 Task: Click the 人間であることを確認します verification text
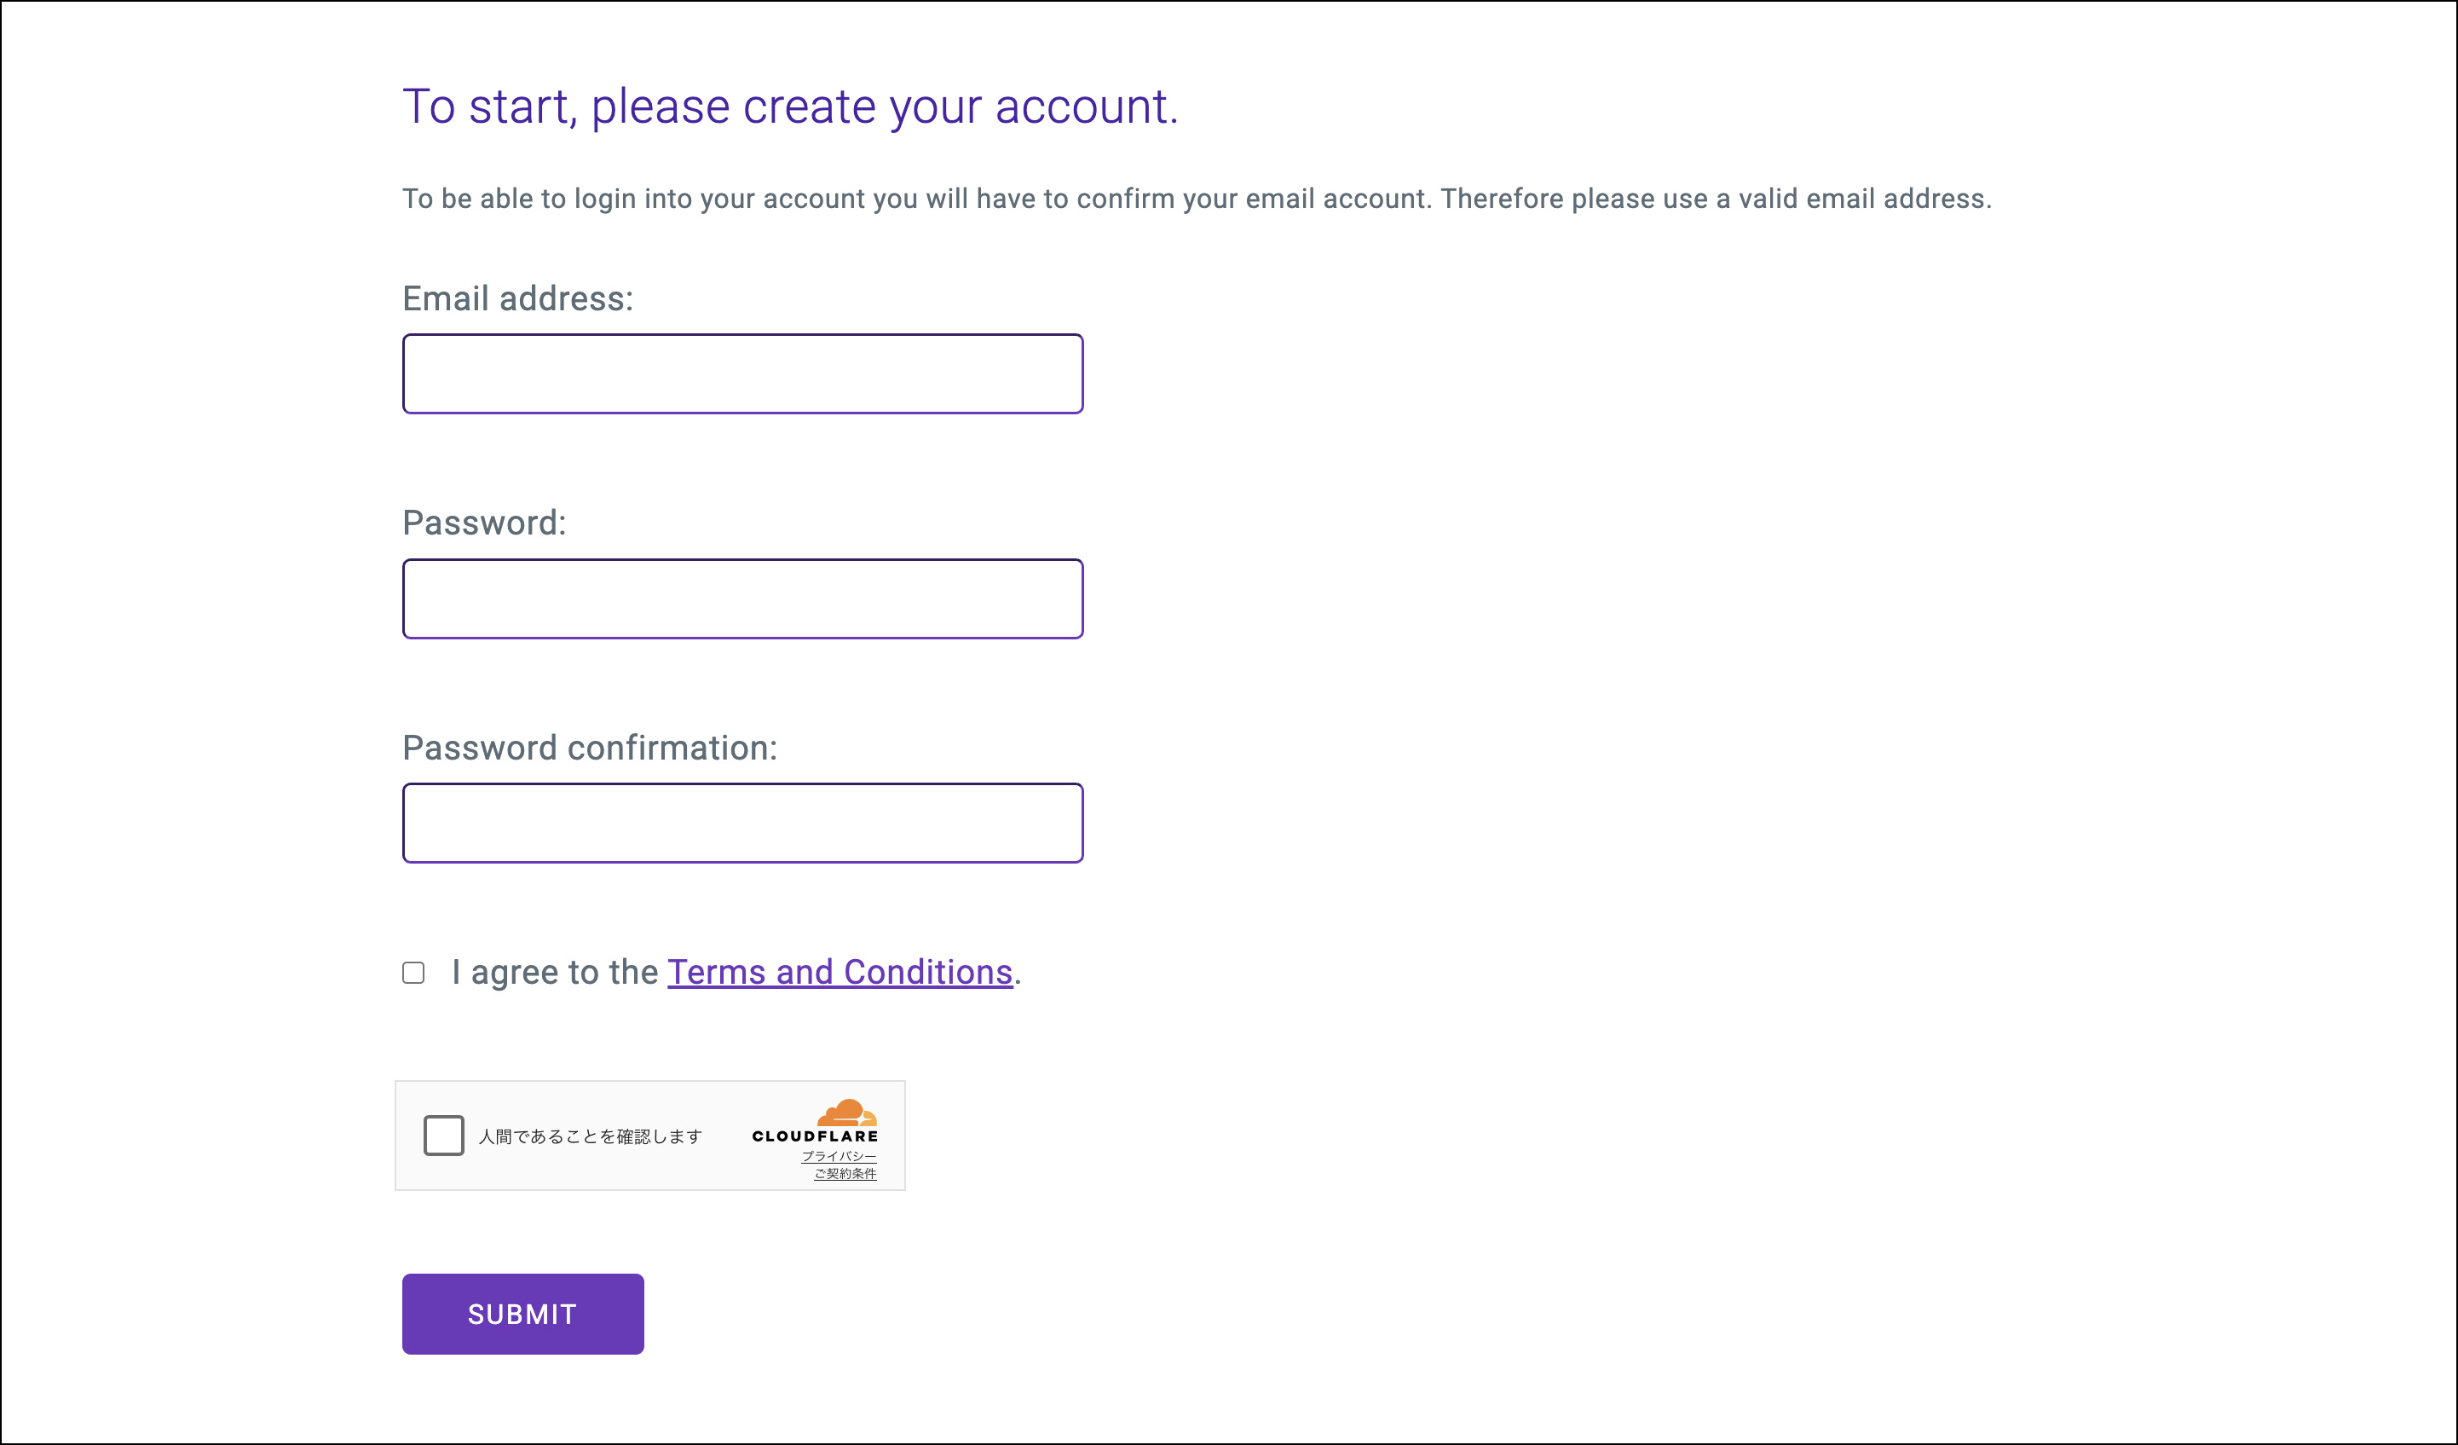point(590,1136)
